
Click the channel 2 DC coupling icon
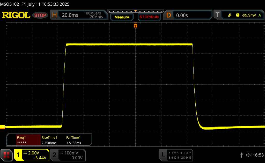click(61, 153)
